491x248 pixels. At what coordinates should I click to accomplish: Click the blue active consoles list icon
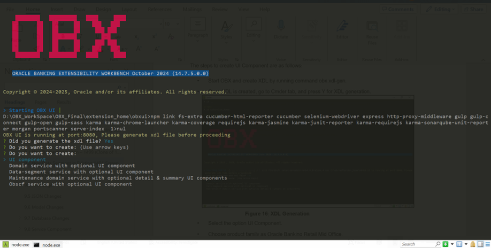tap(459, 244)
